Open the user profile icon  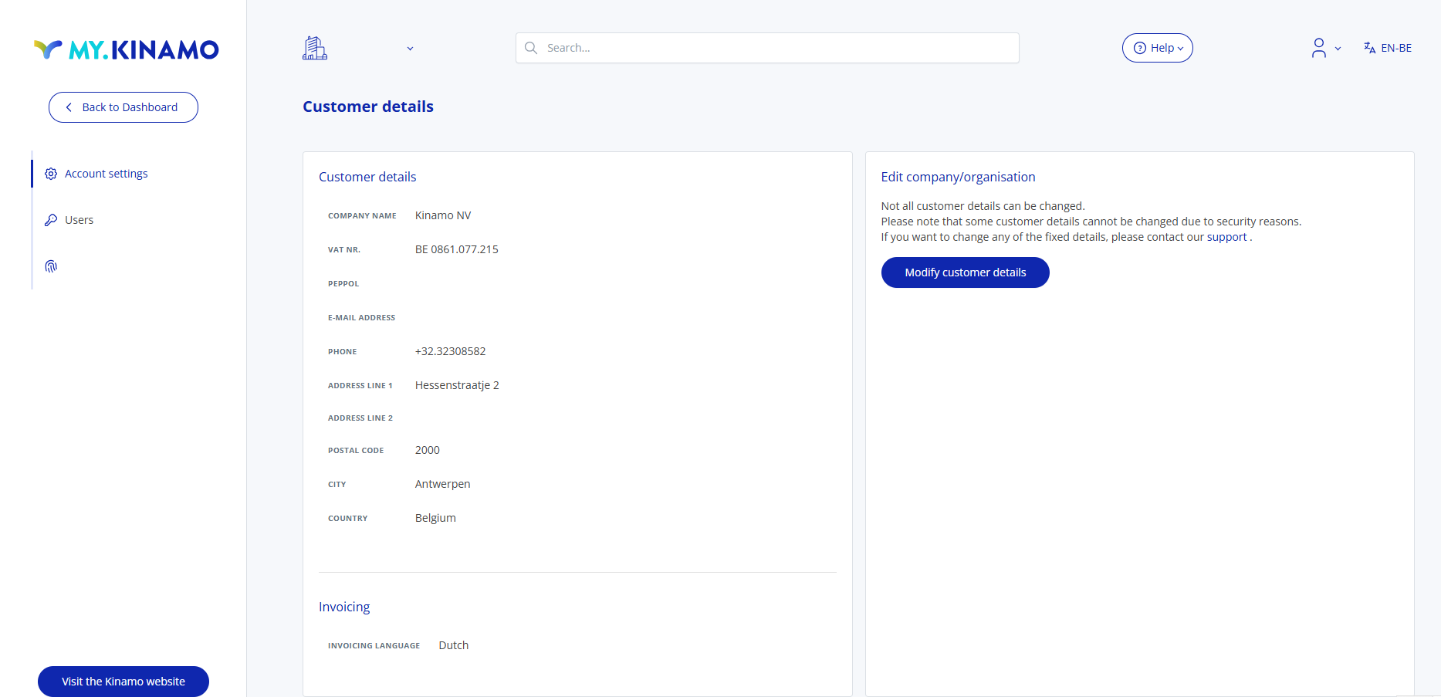point(1319,48)
